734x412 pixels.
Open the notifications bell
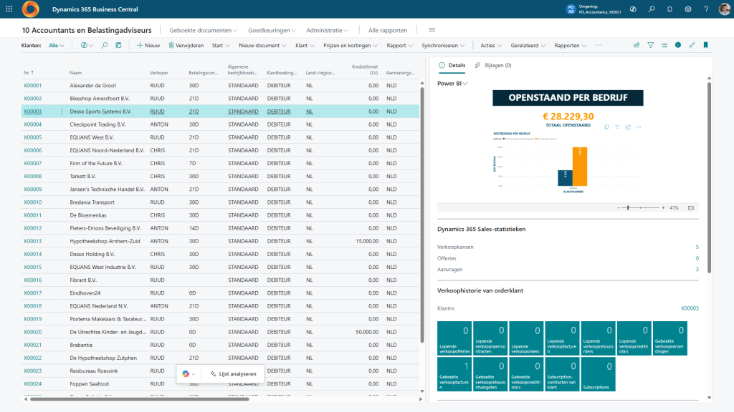(x=669, y=9)
